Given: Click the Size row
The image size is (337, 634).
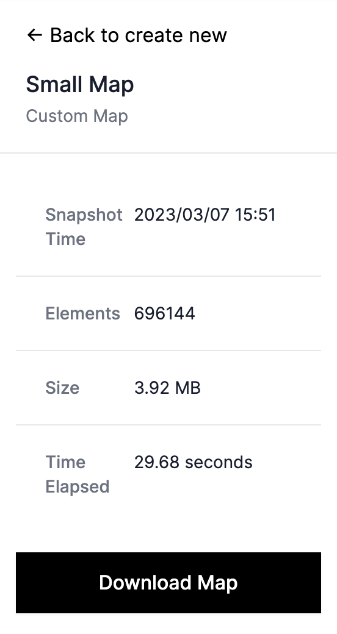Looking at the screenshot, I should pyautogui.click(x=168, y=388).
